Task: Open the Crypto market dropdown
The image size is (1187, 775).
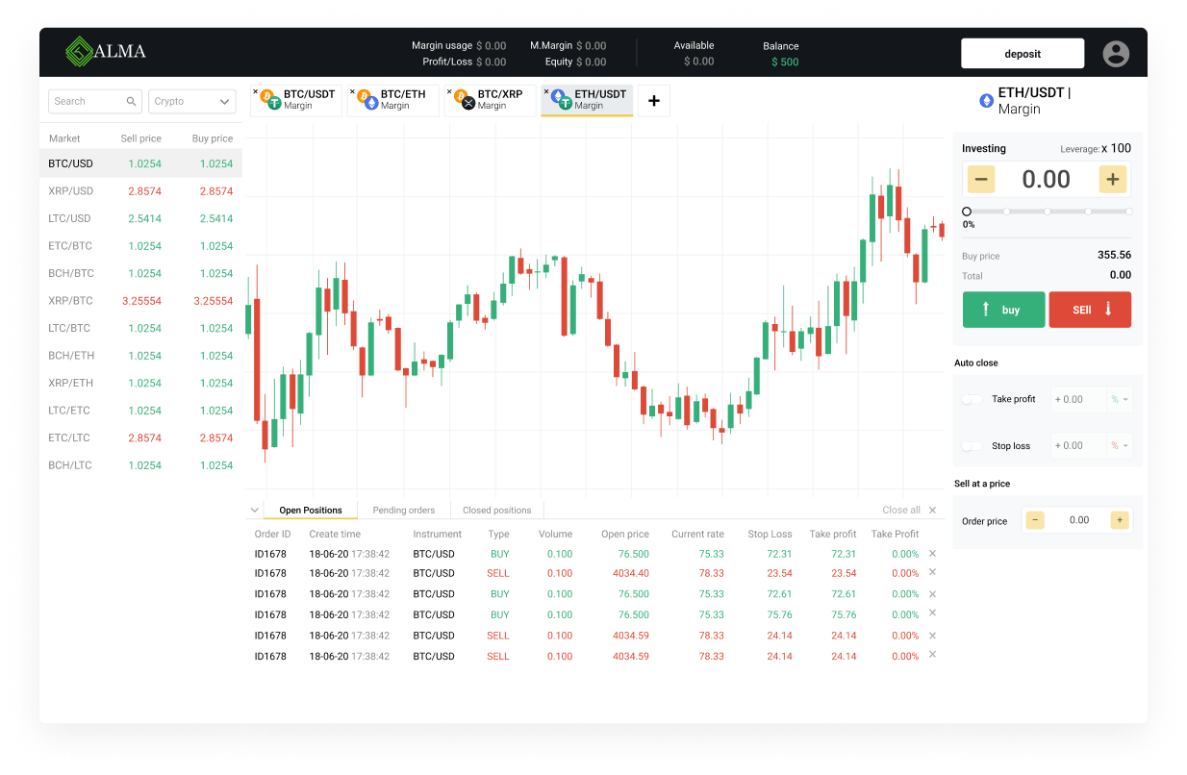Action: tap(192, 101)
